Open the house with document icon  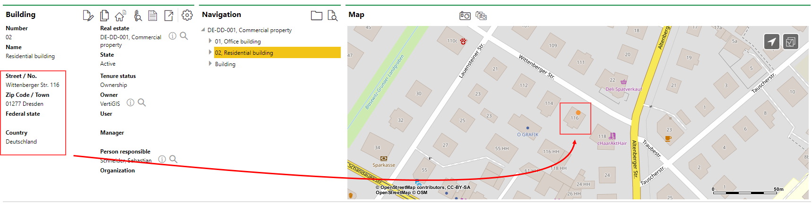point(120,16)
